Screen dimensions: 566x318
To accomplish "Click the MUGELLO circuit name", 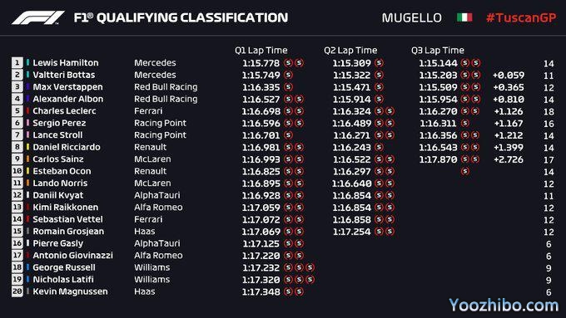I will 411,17.
